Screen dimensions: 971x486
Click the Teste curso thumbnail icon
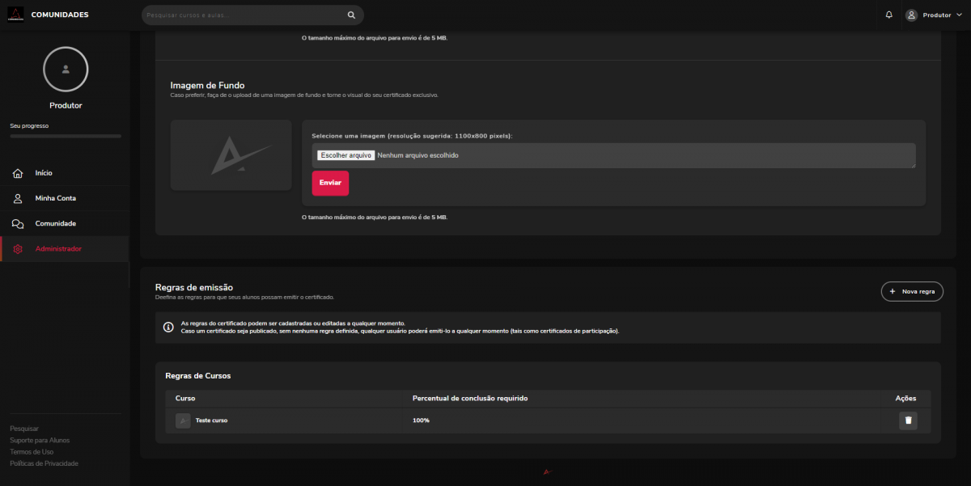pyautogui.click(x=183, y=420)
